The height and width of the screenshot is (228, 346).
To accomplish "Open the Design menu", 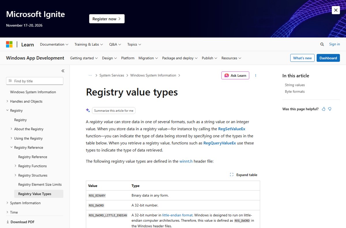I will tap(109, 58).
